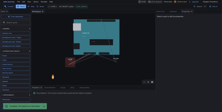Step the simulation forward
The height and width of the screenshot is (112, 222).
[x=31, y=7]
